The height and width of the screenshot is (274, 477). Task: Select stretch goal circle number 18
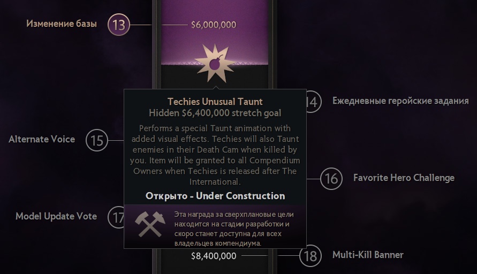point(311,256)
